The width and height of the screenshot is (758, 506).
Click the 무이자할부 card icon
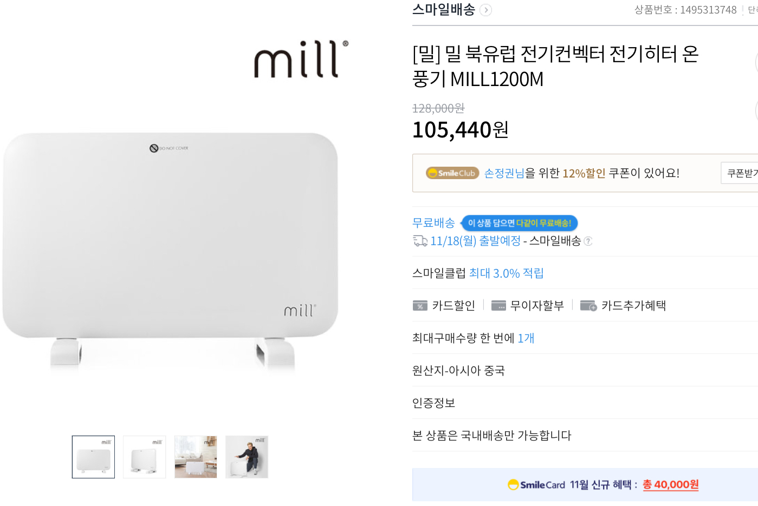(x=498, y=306)
